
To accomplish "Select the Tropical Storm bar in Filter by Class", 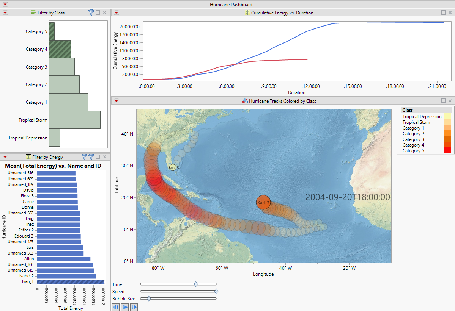I will point(76,120).
